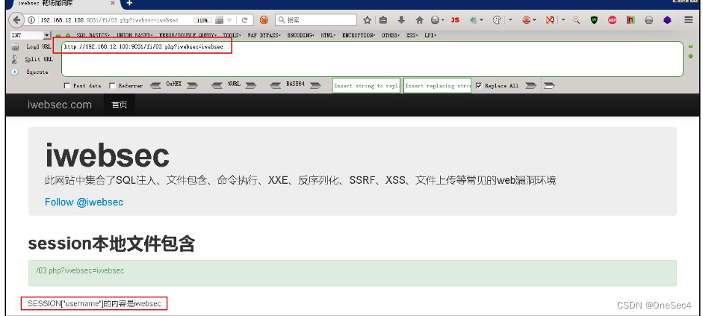
Task: Open the iwebsec.com brand link
Action: 60,105
